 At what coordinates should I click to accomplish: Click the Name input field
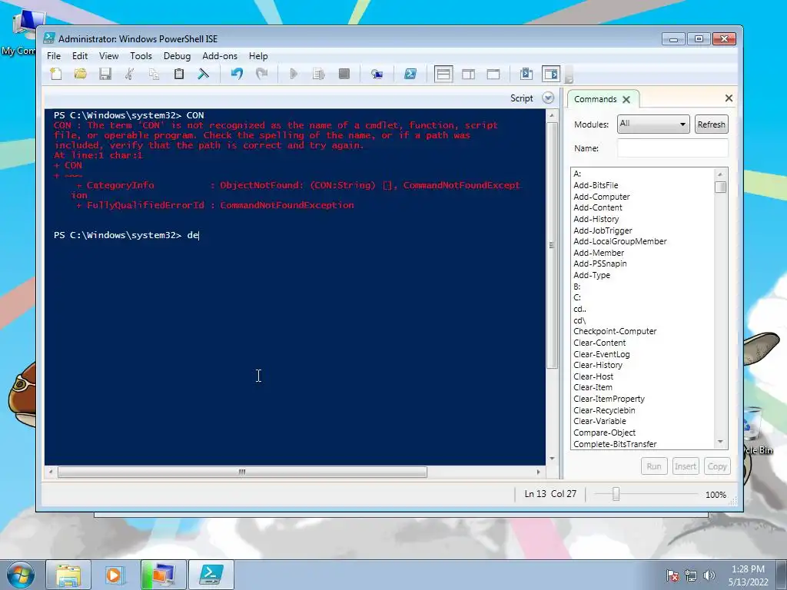point(672,148)
